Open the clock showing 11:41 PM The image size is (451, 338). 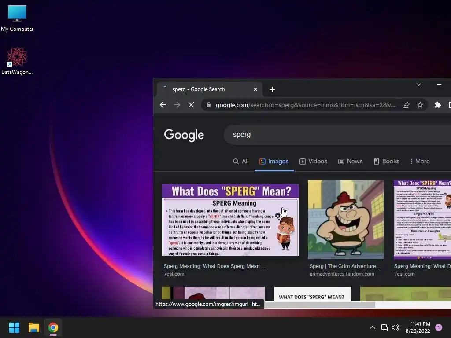(x=418, y=327)
